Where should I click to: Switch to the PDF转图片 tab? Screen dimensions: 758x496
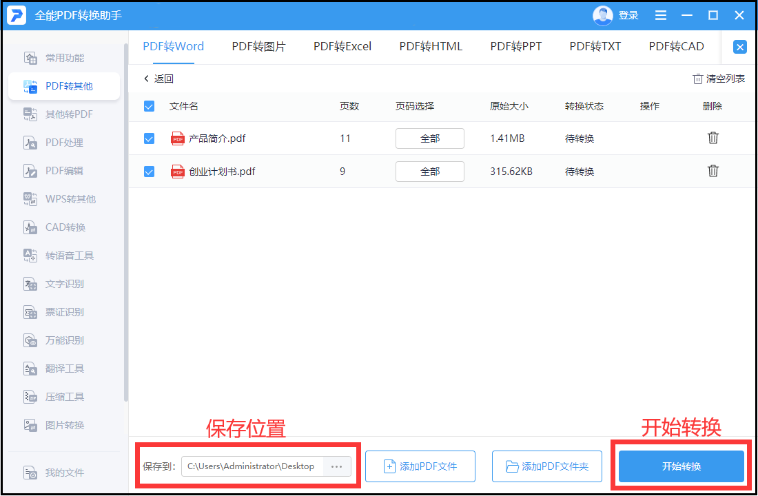click(x=258, y=46)
